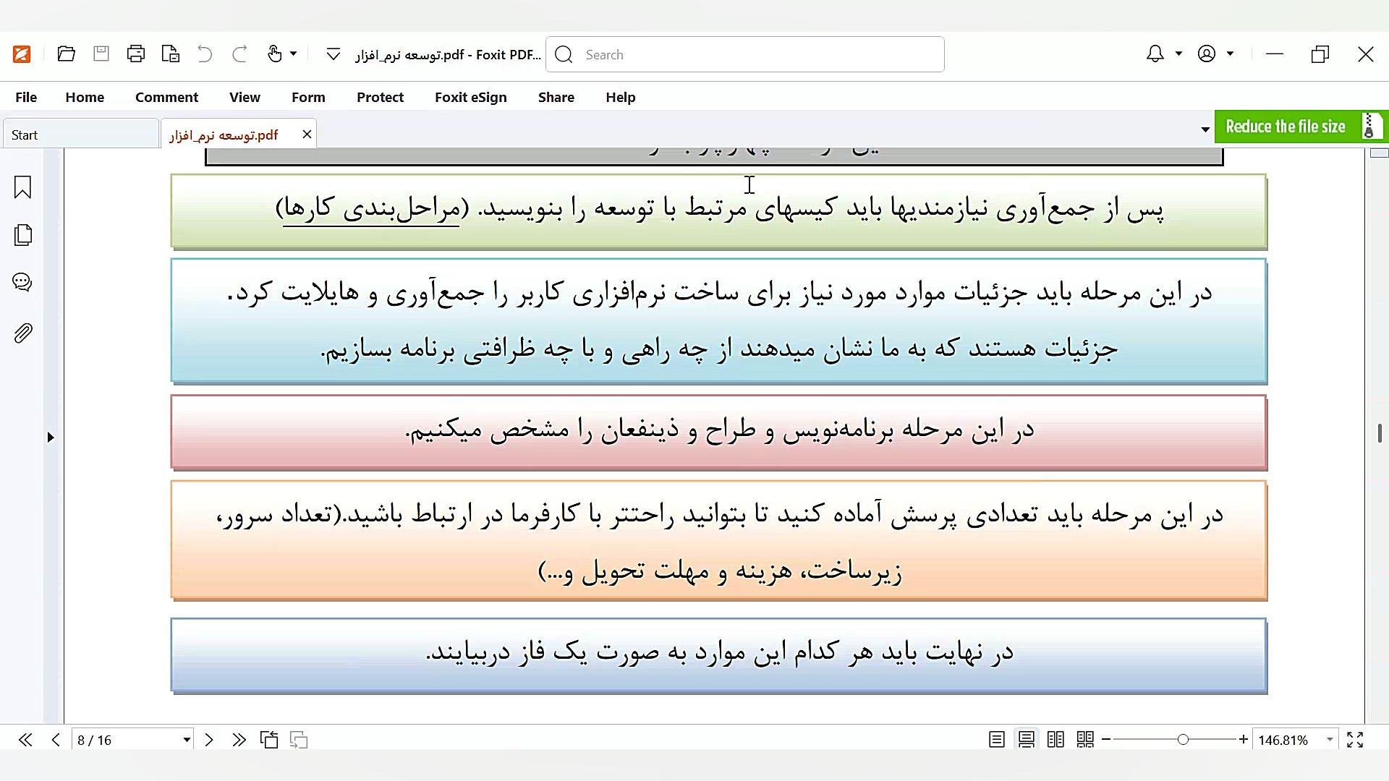Click the ruler toggle above the scrollbar
The width and height of the screenshot is (1389, 781).
(x=1380, y=153)
